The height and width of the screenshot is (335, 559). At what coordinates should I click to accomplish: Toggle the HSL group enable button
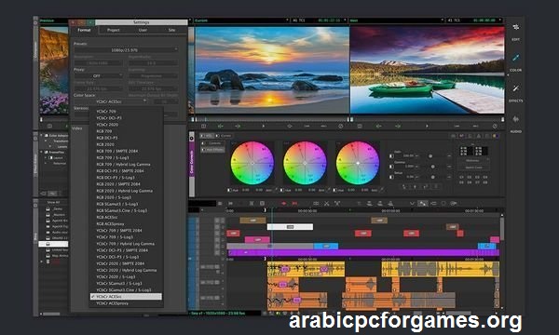pos(203,136)
